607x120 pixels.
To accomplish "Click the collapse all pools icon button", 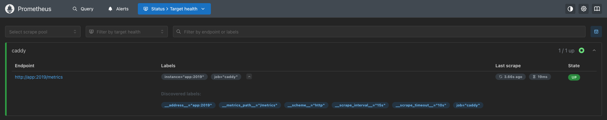I will pyautogui.click(x=596, y=32).
